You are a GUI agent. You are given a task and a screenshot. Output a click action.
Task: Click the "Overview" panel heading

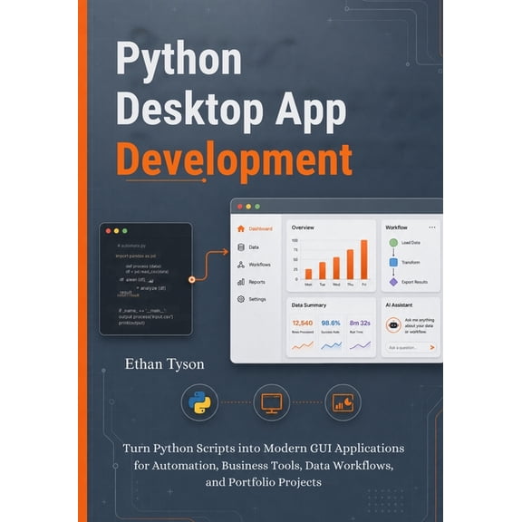[303, 227]
